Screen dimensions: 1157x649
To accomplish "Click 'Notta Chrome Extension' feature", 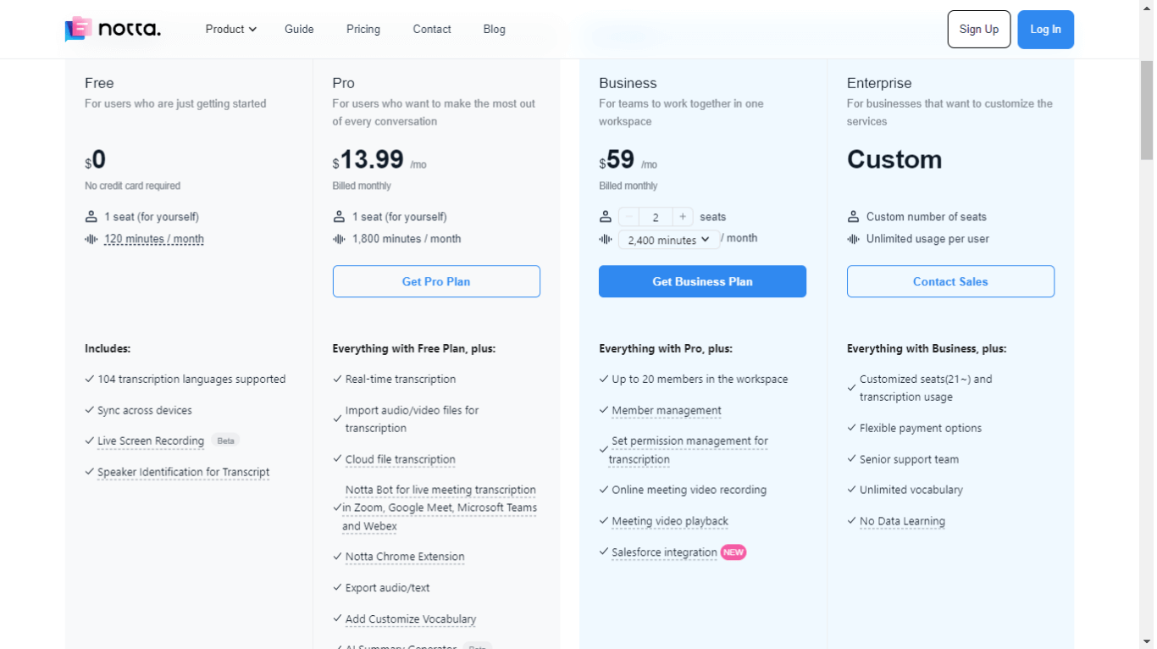I will coord(405,557).
